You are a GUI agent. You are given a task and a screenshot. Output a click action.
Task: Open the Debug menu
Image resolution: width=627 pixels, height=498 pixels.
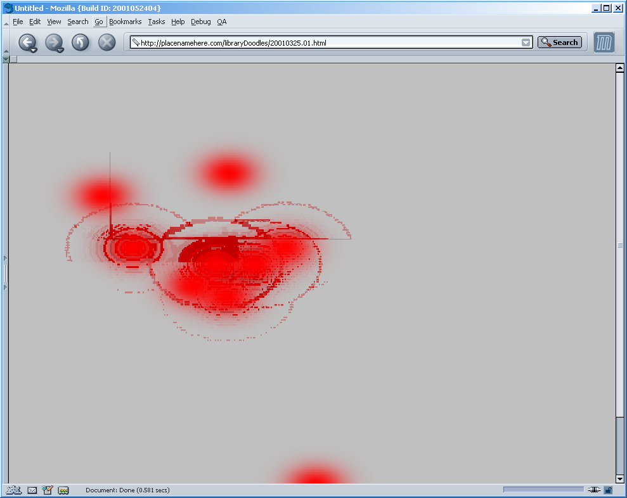coord(200,22)
